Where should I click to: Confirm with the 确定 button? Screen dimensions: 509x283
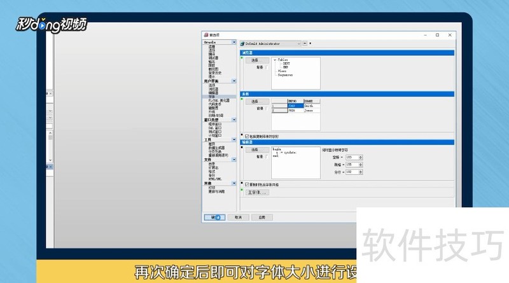click(214, 217)
